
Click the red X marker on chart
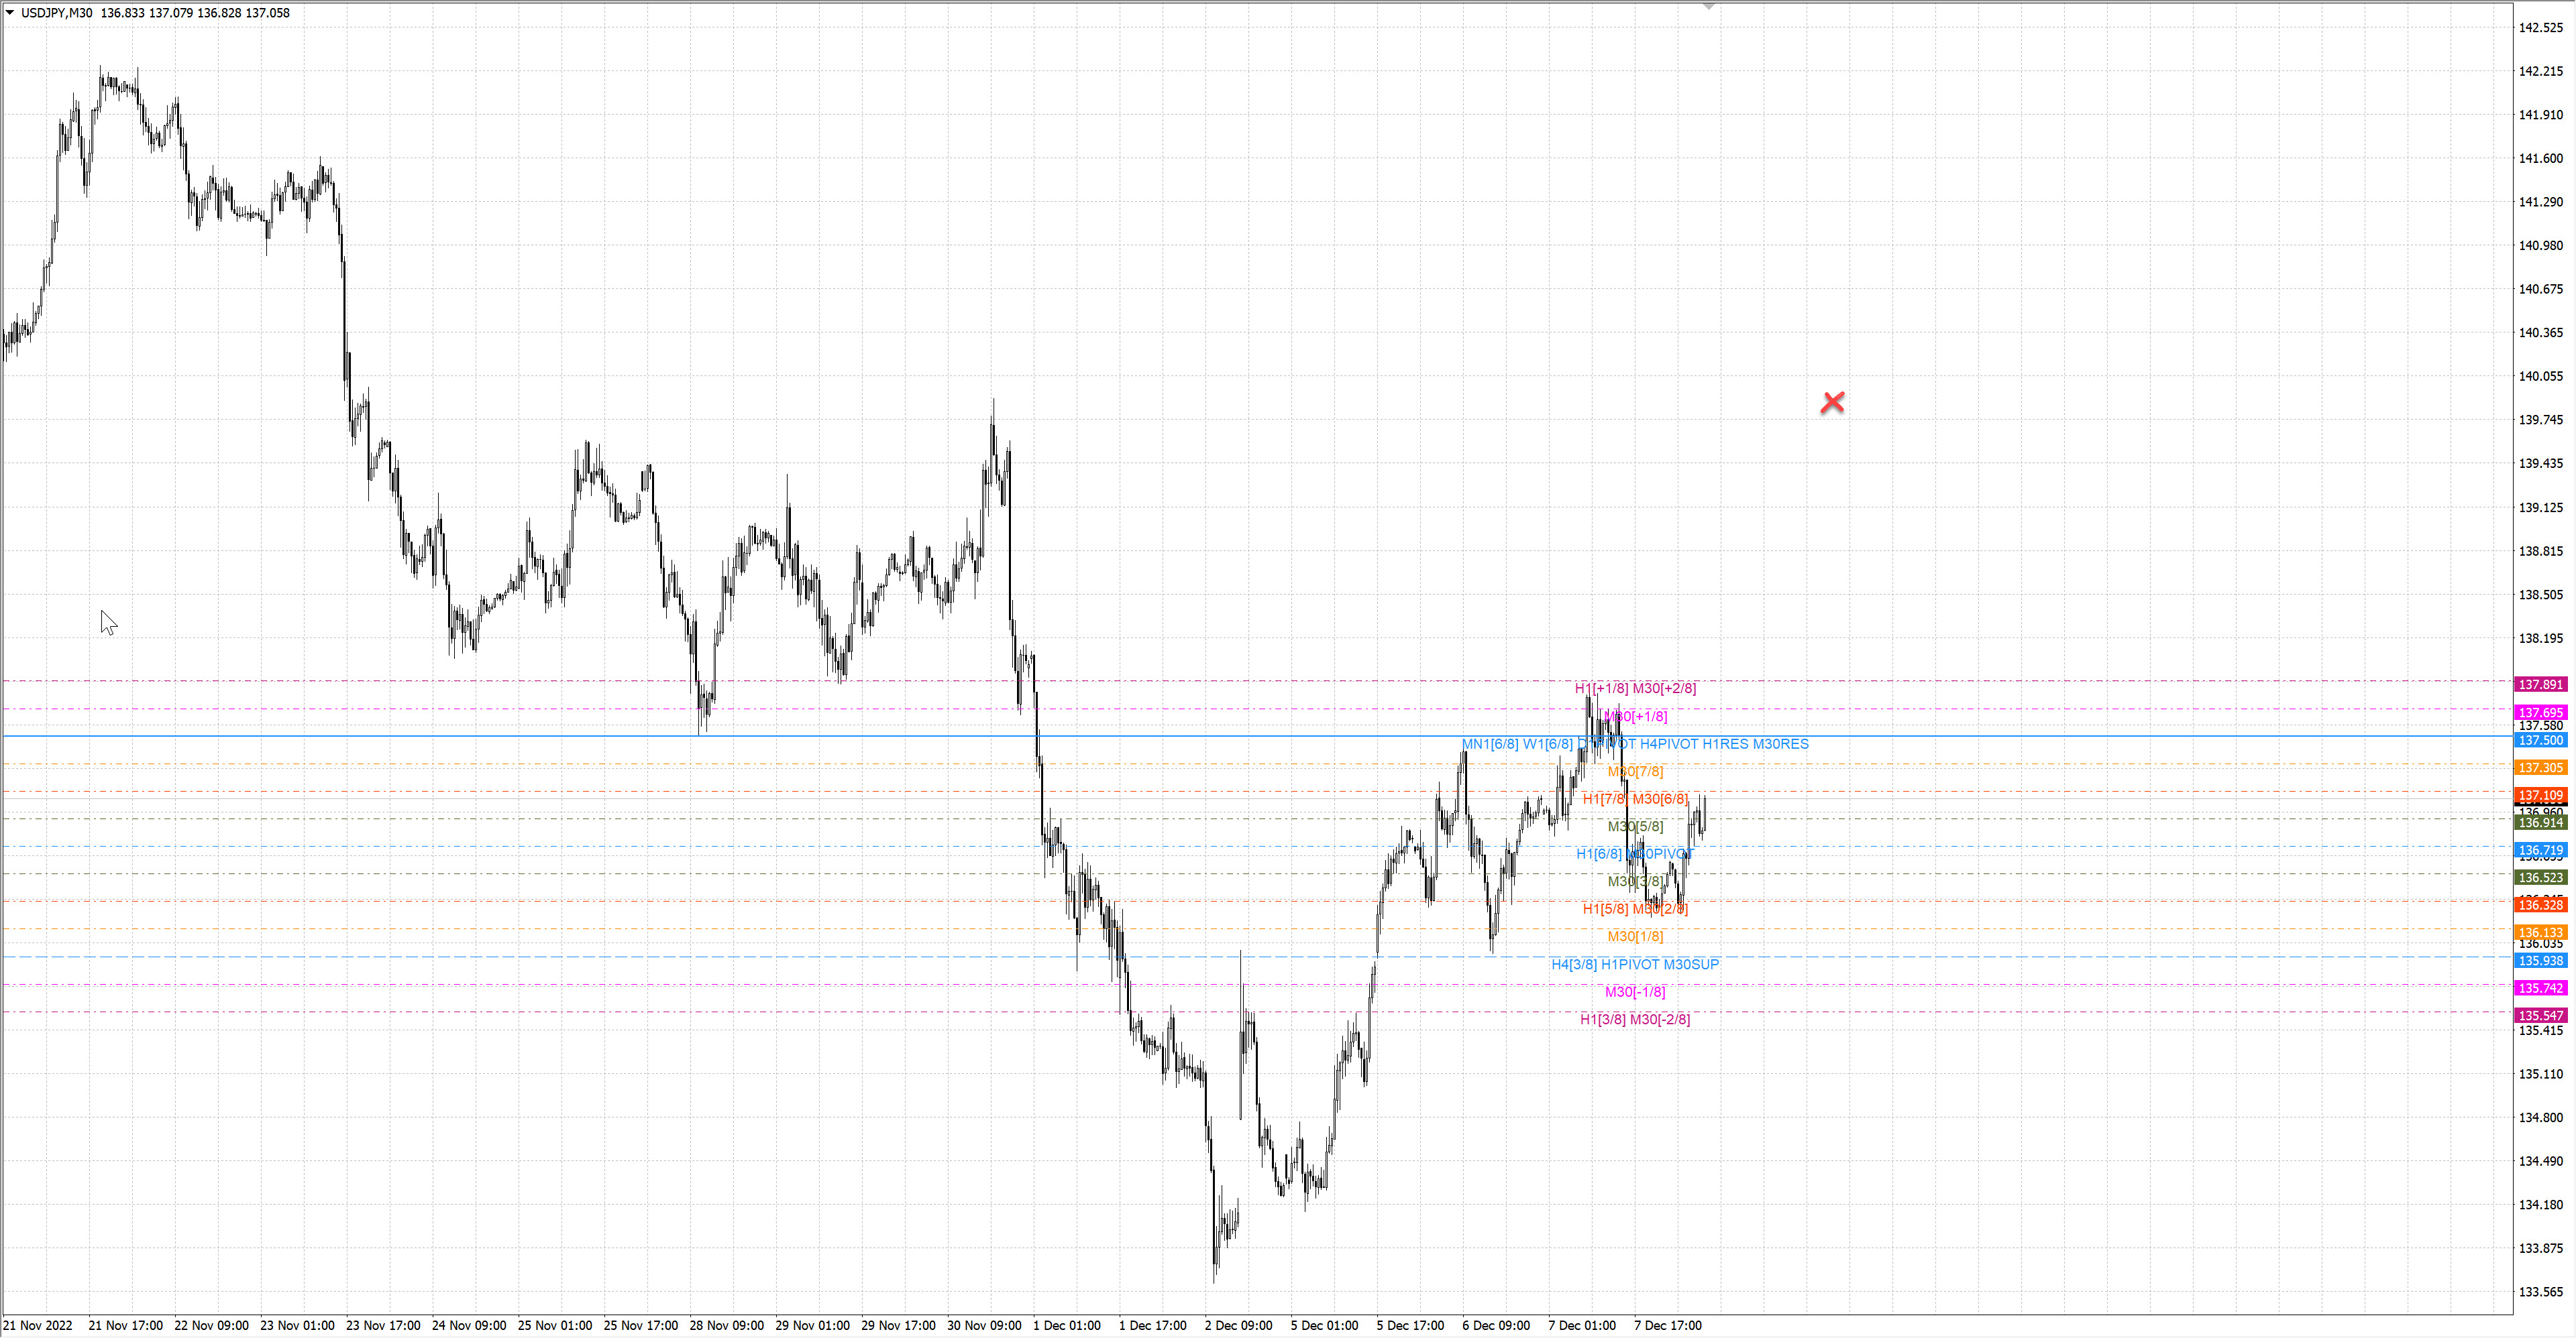[x=1832, y=403]
